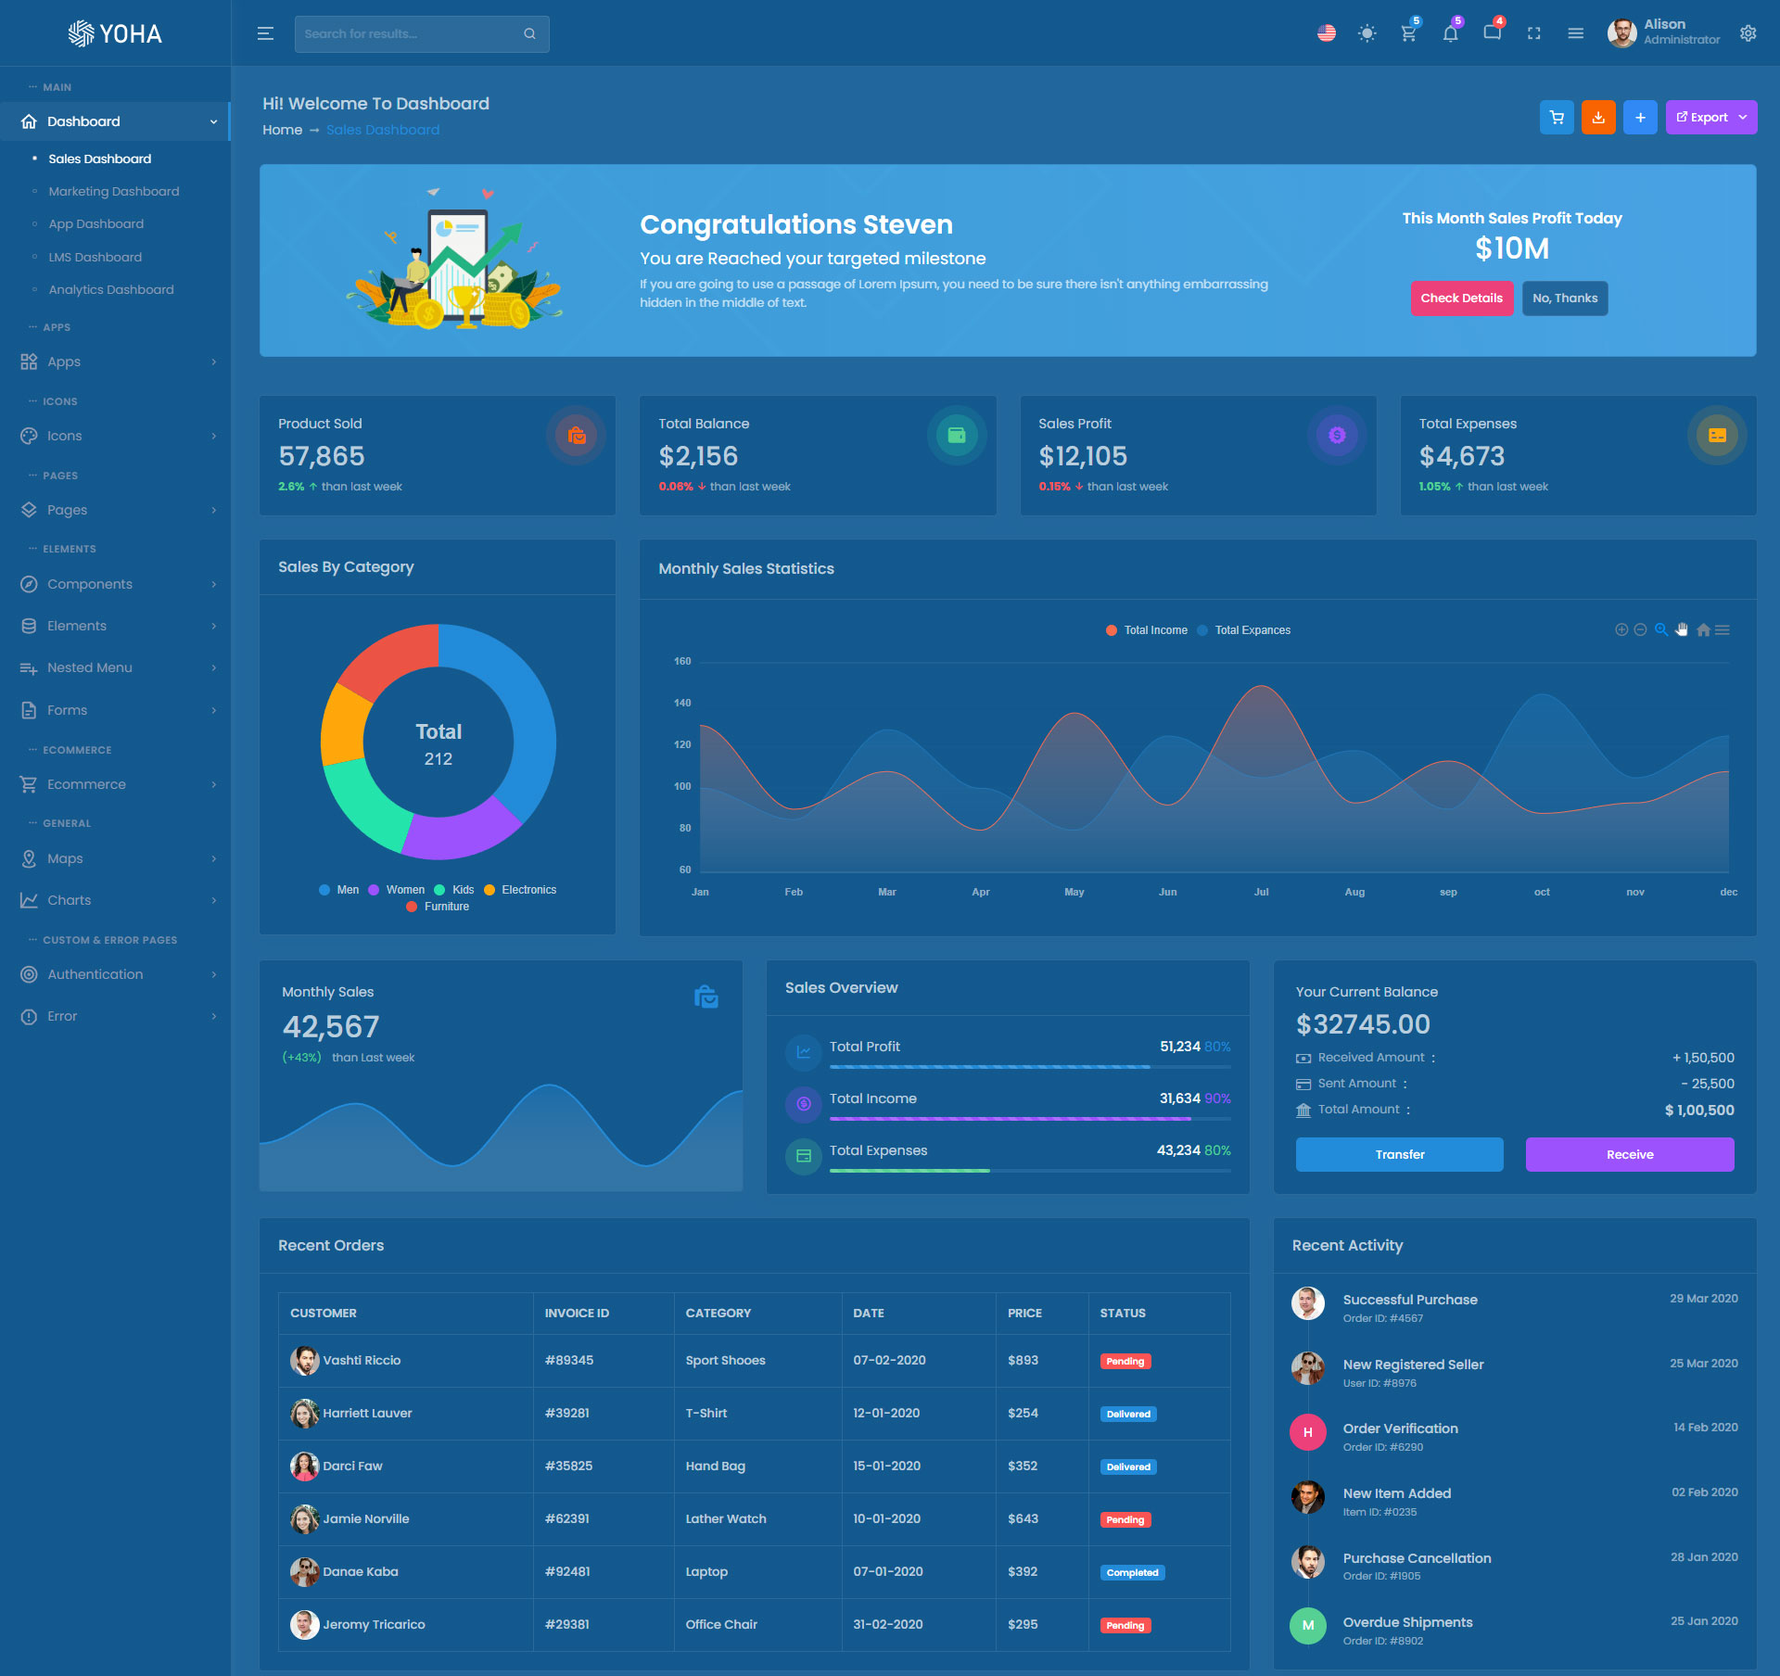This screenshot has width=1780, height=1676.
Task: Click the Check Details button
Action: tap(1461, 298)
